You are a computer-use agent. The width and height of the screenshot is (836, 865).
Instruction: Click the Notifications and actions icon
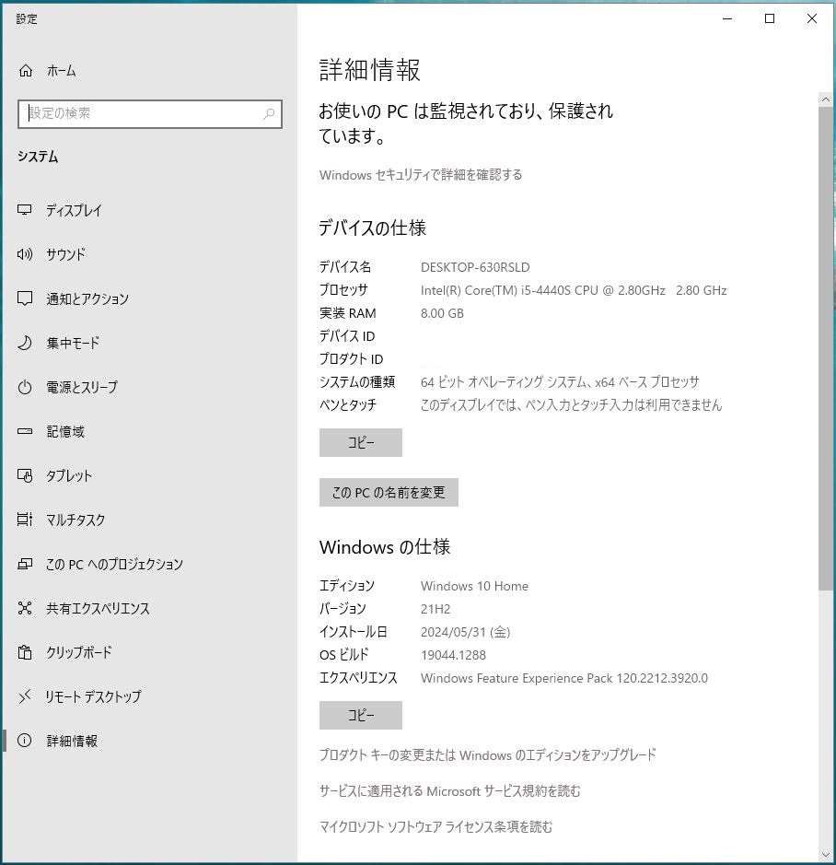coord(24,298)
